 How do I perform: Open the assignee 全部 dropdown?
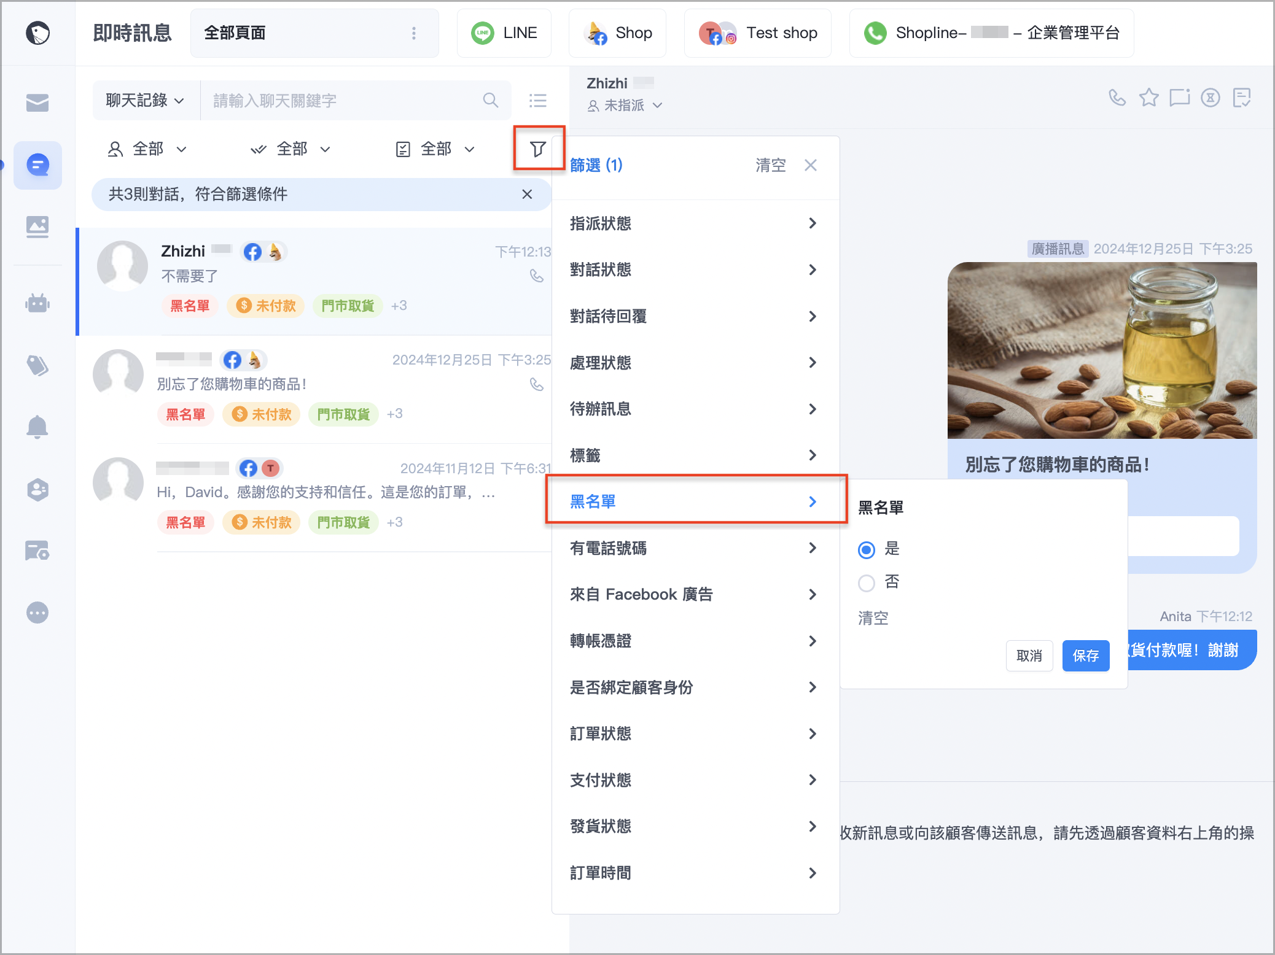point(147,149)
